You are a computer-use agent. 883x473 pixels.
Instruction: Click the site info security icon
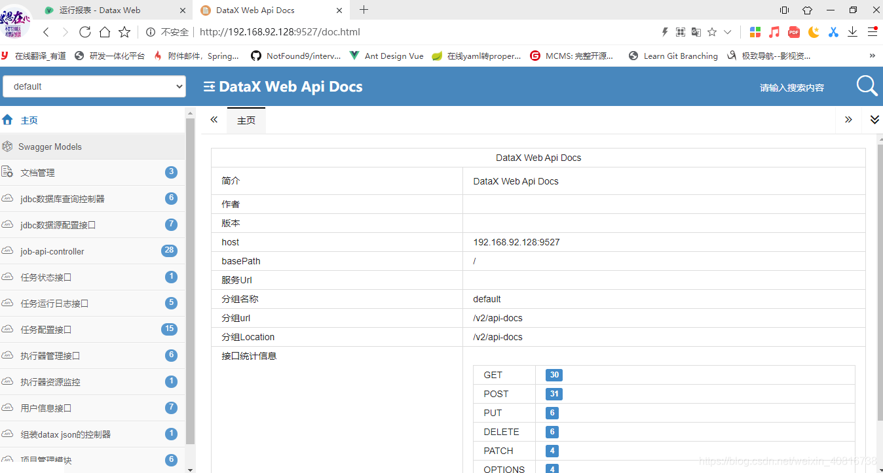(151, 32)
